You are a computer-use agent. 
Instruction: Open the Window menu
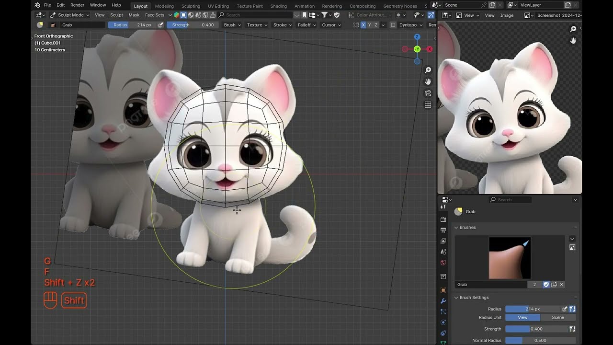tap(98, 5)
